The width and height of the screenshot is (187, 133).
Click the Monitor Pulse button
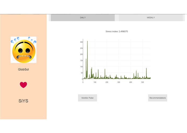point(87,98)
